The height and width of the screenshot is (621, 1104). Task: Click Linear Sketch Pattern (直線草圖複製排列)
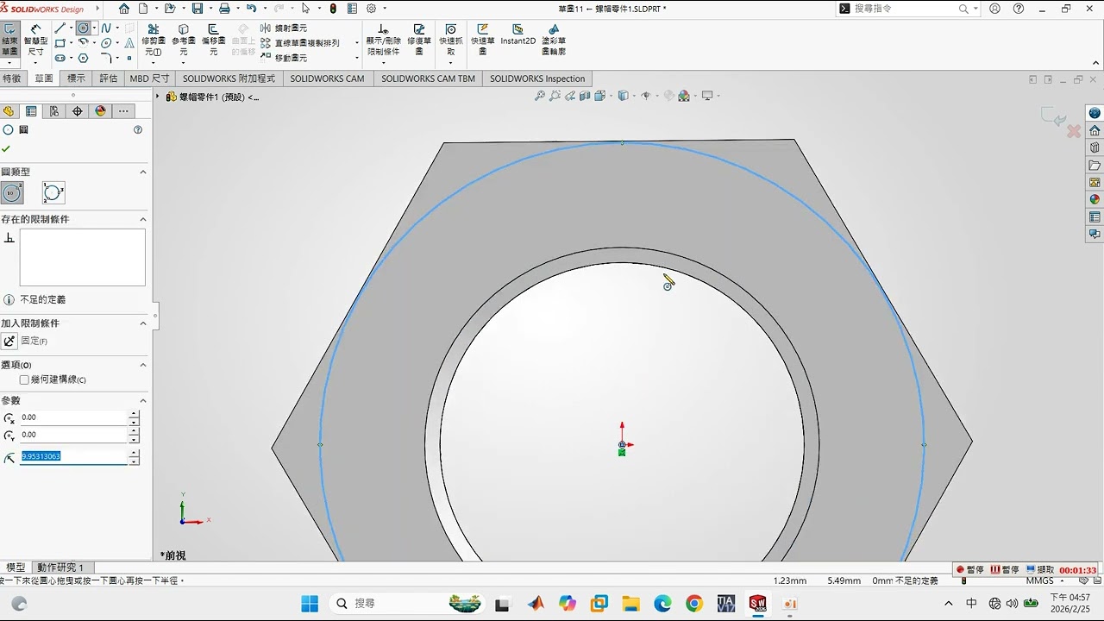coord(299,43)
